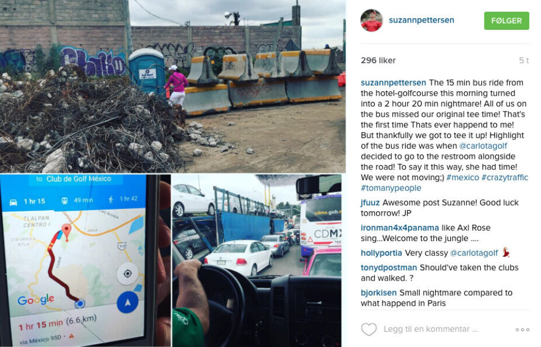The width and height of the screenshot is (541, 347).
Task: Open the traffic jam photo from the bus
Action: click(257, 260)
